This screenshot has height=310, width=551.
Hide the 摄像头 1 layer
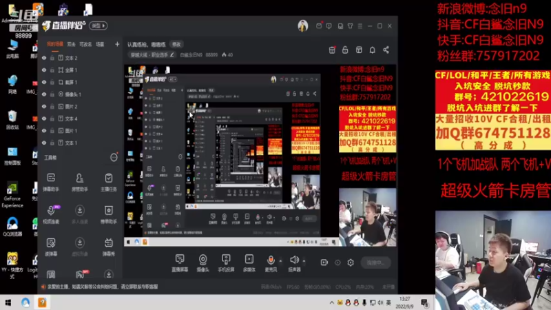[x=44, y=94]
